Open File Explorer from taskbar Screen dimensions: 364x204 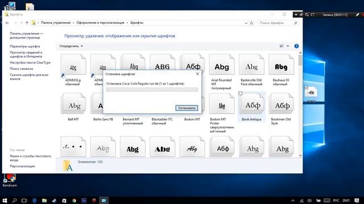(44, 200)
